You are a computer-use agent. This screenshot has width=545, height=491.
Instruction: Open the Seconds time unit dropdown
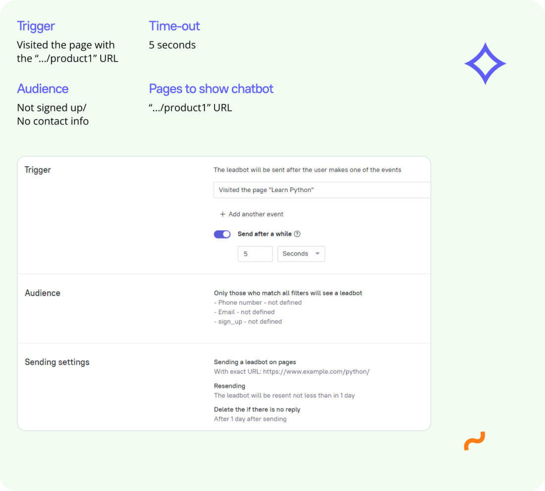coord(301,253)
